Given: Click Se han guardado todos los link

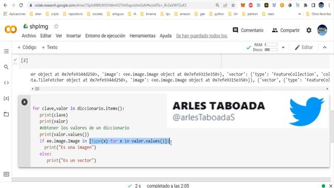Looking at the screenshot, I should (x=201, y=36).
